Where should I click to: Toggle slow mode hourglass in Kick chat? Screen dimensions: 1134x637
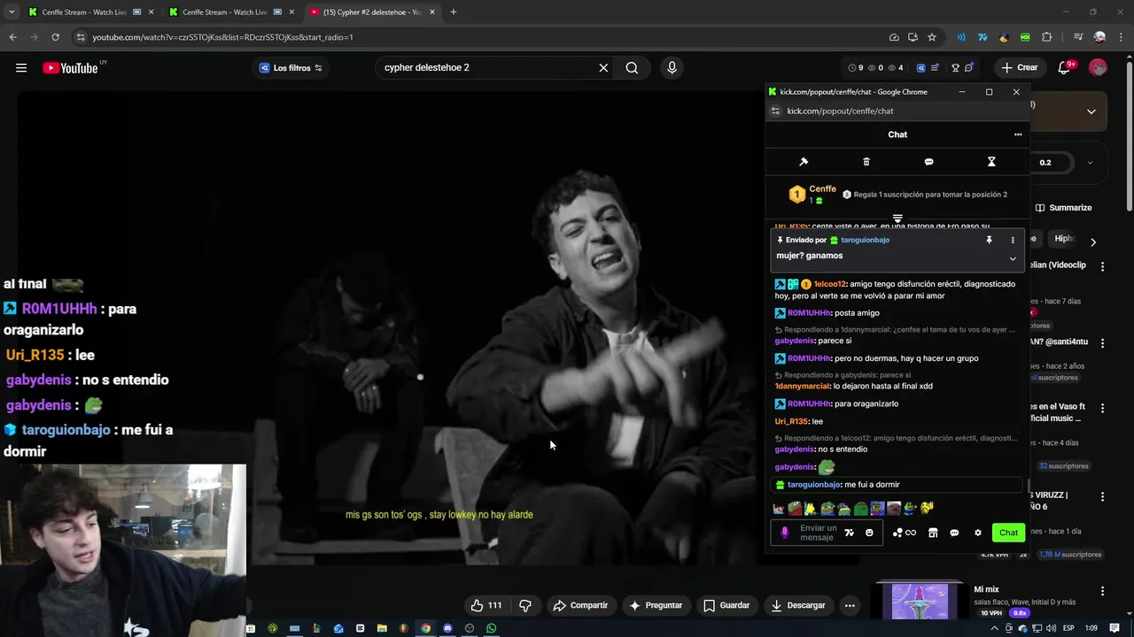(991, 162)
